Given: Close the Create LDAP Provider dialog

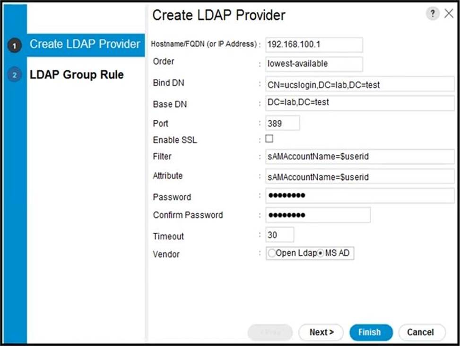Looking at the screenshot, I should [449, 14].
